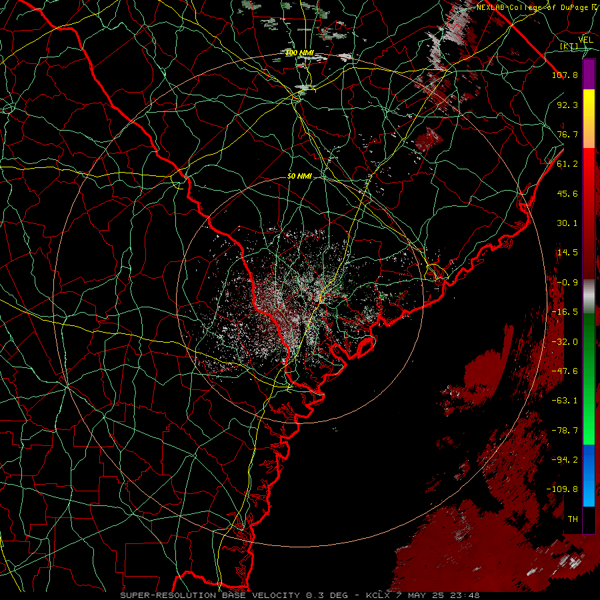
Task: Select the -109.8 velocity scale value
Action: click(562, 489)
